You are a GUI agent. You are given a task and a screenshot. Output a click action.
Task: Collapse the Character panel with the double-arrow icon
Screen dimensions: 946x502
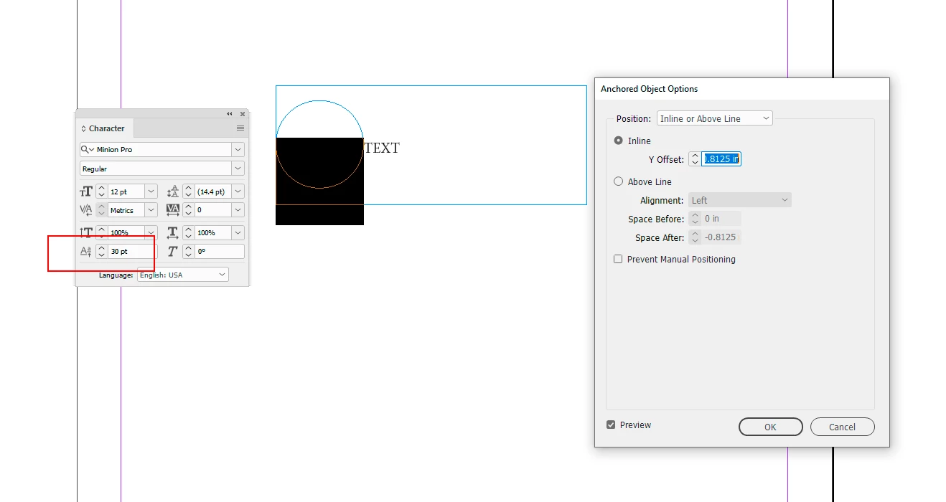pos(230,113)
